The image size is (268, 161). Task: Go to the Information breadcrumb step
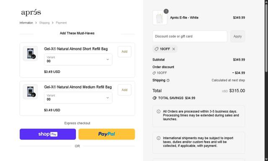coord(26,23)
